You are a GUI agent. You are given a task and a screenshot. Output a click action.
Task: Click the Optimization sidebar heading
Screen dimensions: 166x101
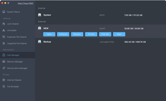tap(8, 50)
